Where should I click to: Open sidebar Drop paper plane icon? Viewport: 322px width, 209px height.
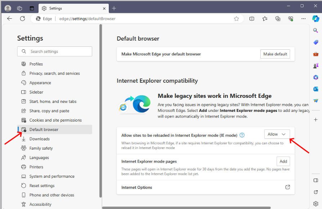tap(316, 101)
